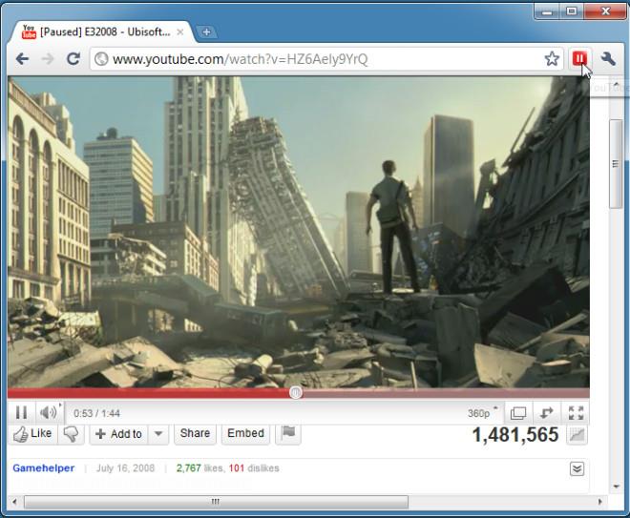Flag this video with the flag icon
Screen dimensions: 630x518
(x=287, y=434)
